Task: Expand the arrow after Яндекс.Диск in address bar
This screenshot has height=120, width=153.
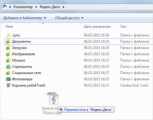Action: pyautogui.click(x=64, y=7)
